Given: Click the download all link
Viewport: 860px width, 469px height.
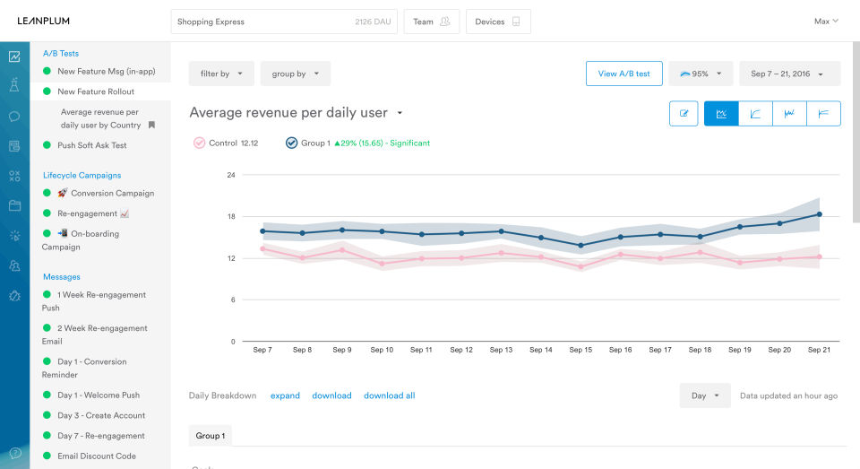Looking at the screenshot, I should tap(389, 395).
